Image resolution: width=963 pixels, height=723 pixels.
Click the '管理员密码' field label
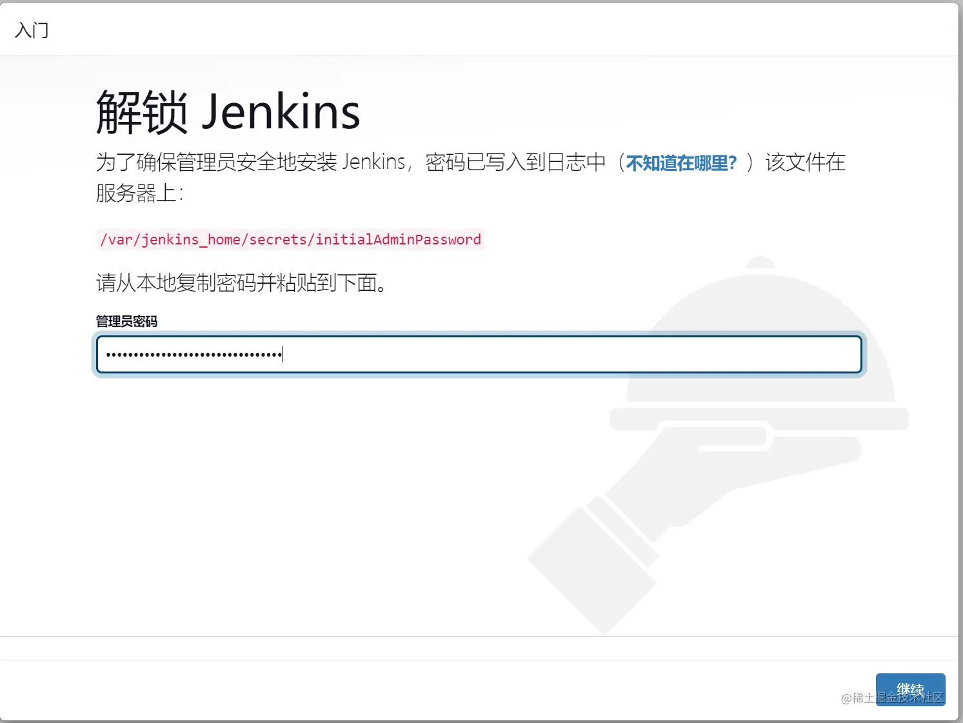point(126,321)
